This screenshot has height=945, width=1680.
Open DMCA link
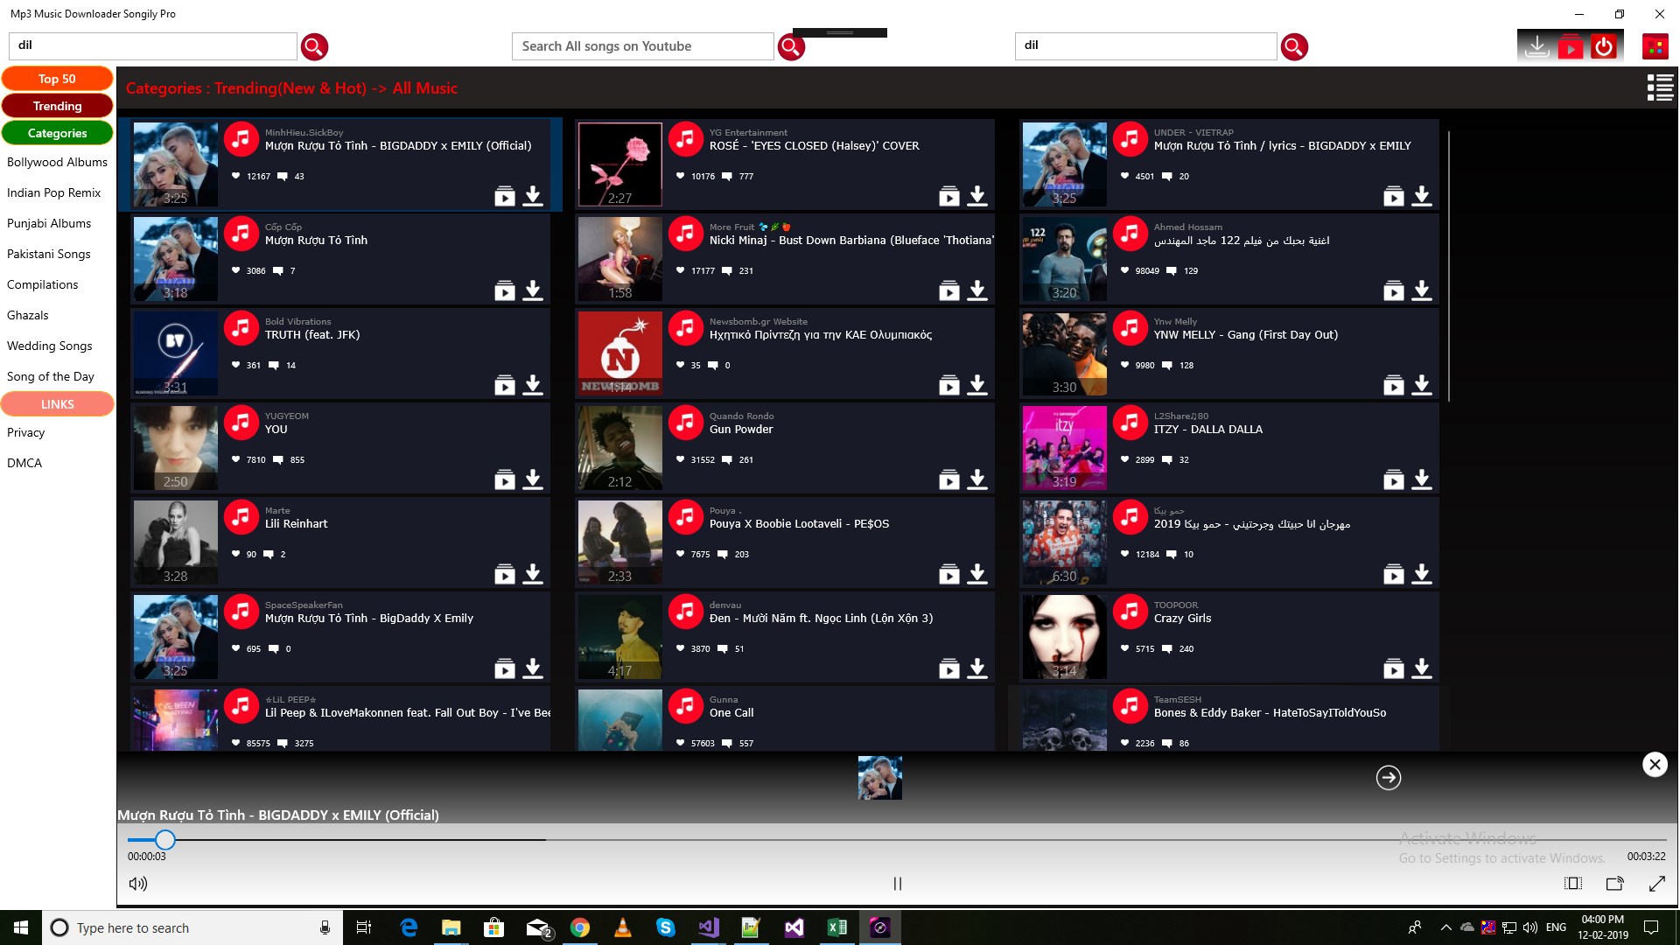point(24,463)
